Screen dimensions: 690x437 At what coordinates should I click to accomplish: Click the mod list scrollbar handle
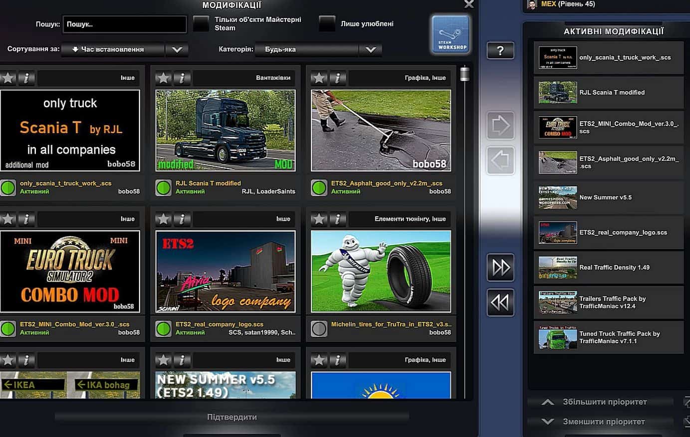464,74
